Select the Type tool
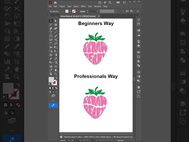Viewport: 189px width, 142px height. click(x=51, y=32)
